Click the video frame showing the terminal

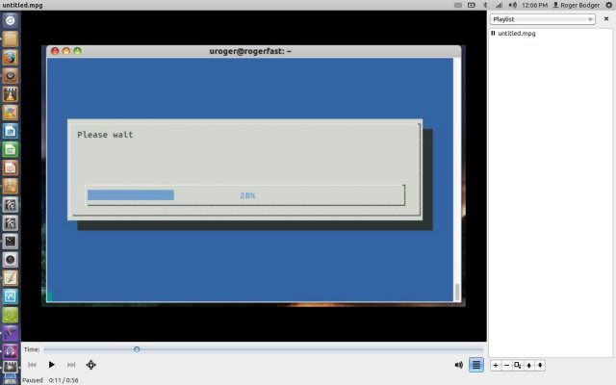pyautogui.click(x=253, y=175)
